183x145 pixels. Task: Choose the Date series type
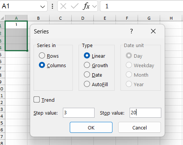[x=87, y=74]
